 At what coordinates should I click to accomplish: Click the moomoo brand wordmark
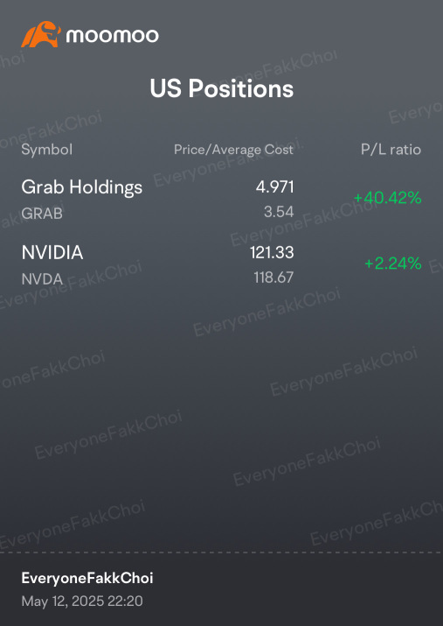pyautogui.click(x=113, y=36)
